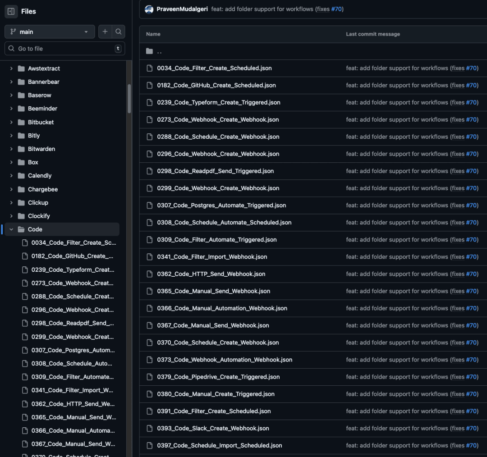Click file icon for 0391_Code_Filter_Create_Scheduled.json
The image size is (487, 457).
pyautogui.click(x=149, y=411)
